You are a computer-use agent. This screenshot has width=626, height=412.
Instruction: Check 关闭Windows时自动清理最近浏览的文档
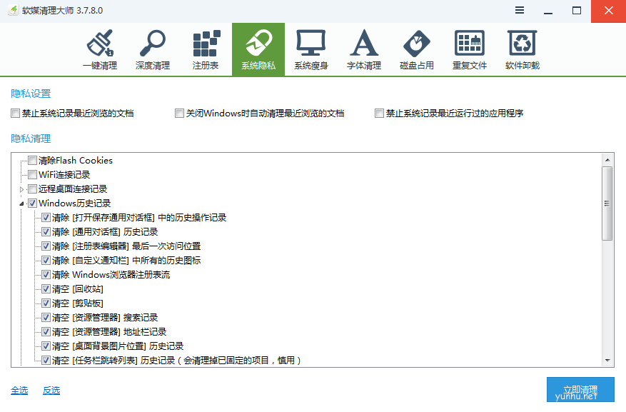(x=179, y=113)
